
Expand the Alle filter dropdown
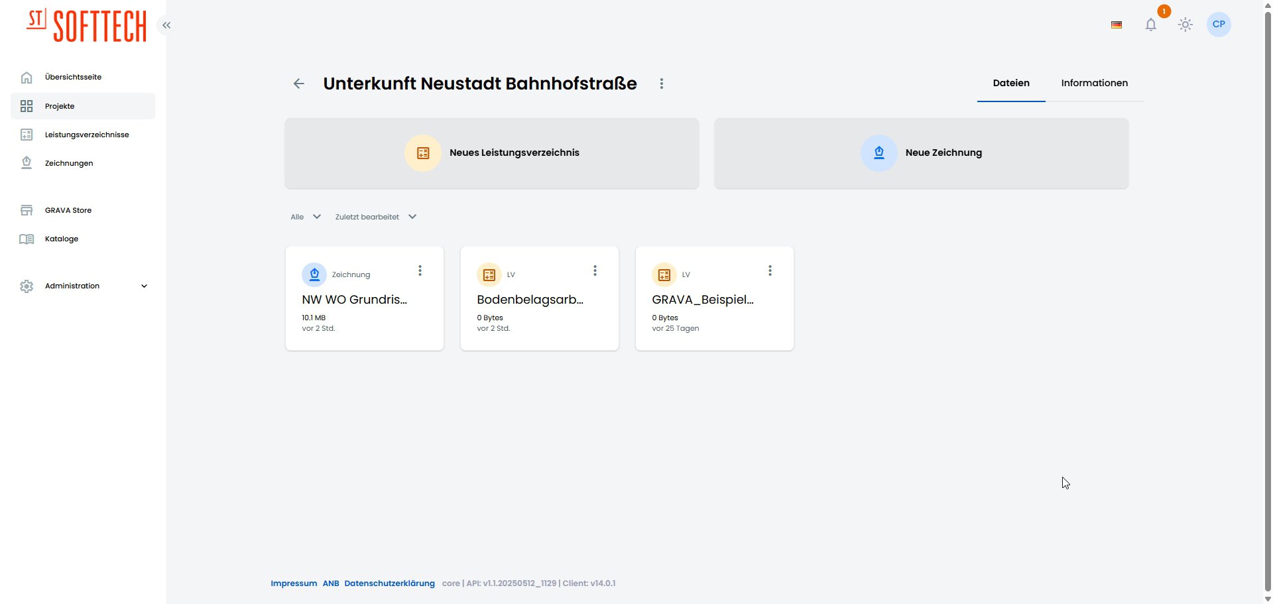tap(306, 217)
